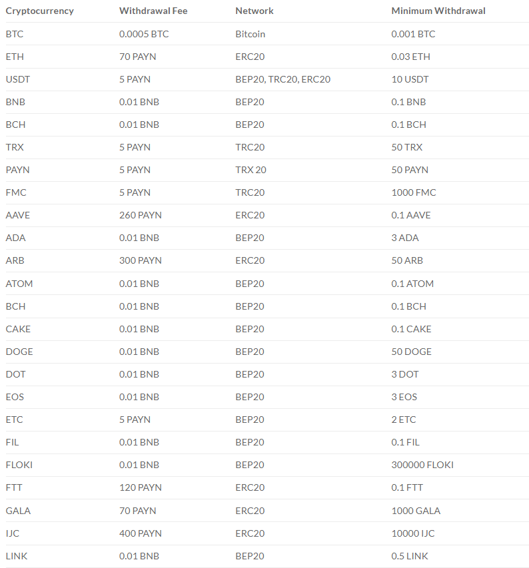The width and height of the screenshot is (529, 568).
Task: Select the 300000 FLOKI minimum withdrawal
Action: (x=422, y=465)
